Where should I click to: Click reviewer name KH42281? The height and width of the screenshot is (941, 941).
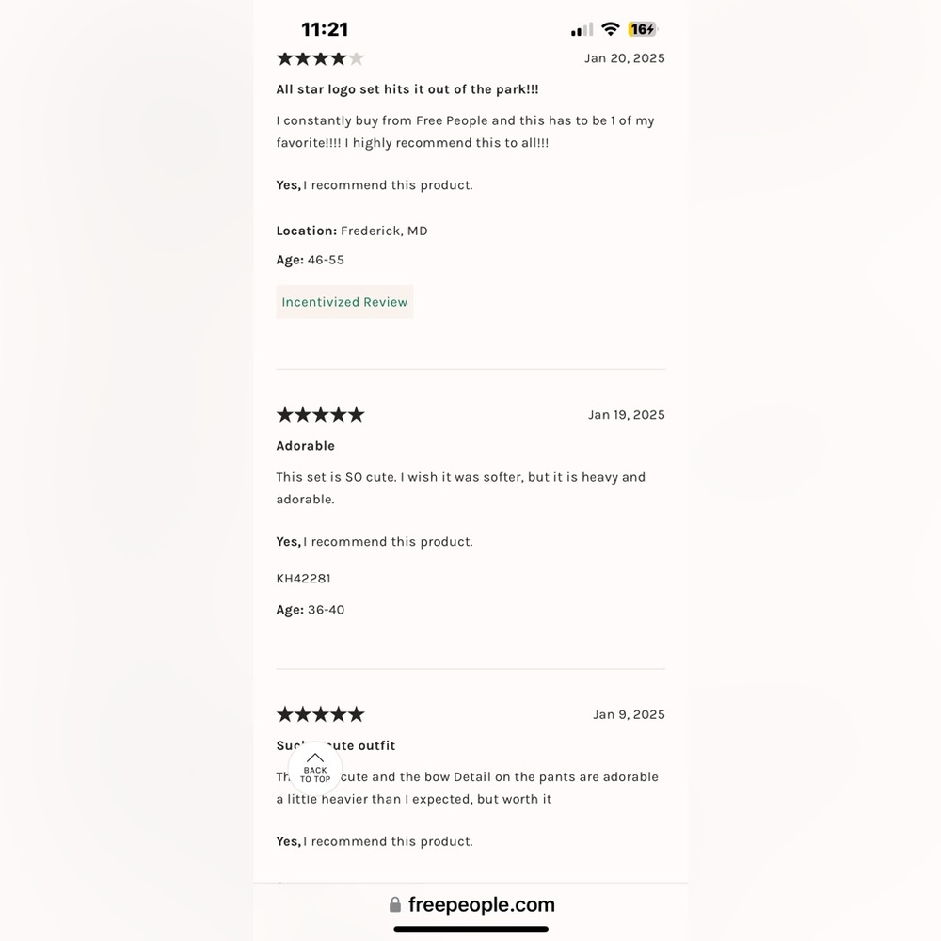coord(303,579)
